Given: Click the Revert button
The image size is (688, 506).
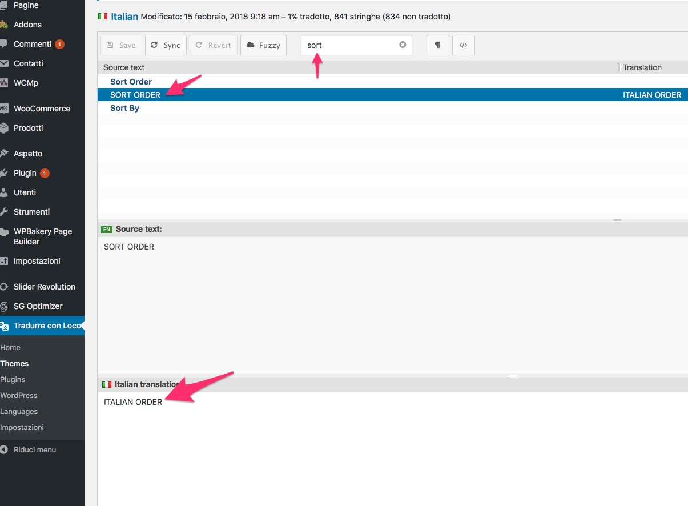Looking at the screenshot, I should [214, 45].
